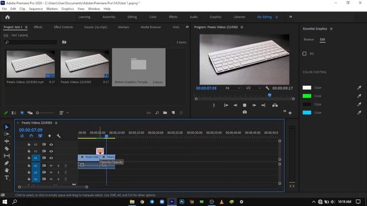
Task: Create new item in Project panel
Action: 173,113
